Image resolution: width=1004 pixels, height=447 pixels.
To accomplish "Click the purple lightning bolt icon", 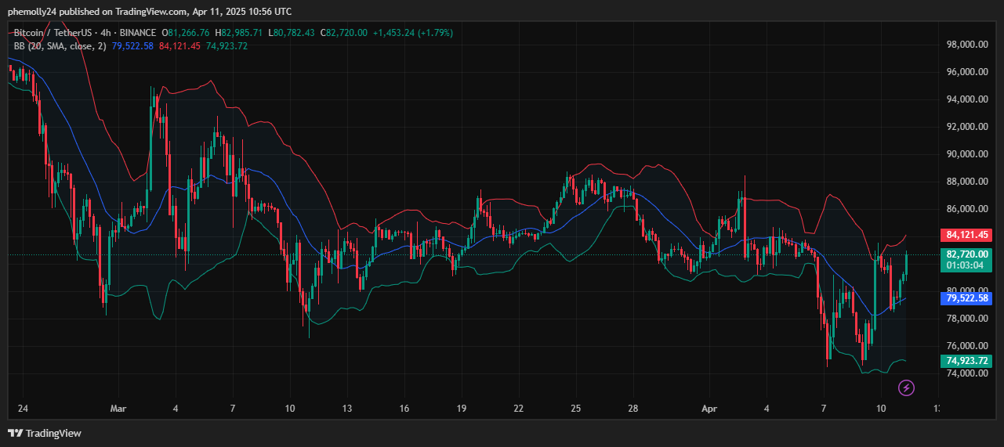I will (x=906, y=388).
